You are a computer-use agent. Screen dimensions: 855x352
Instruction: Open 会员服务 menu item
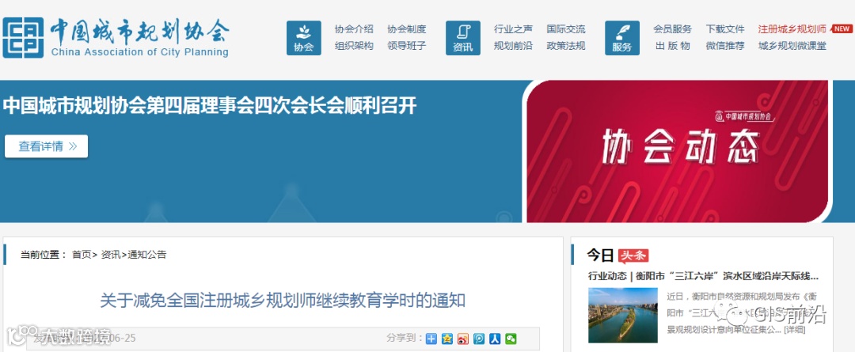coord(672,29)
